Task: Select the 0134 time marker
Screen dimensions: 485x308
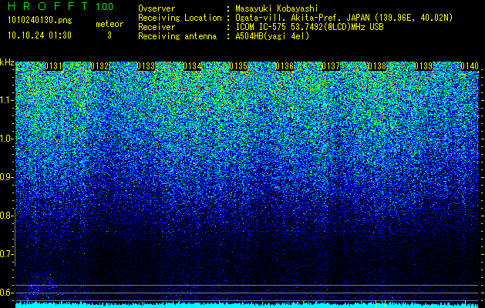Action: tap(193, 66)
